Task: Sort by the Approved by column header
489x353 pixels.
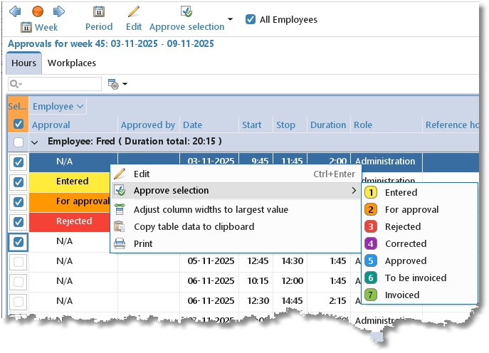Action: click(x=149, y=125)
